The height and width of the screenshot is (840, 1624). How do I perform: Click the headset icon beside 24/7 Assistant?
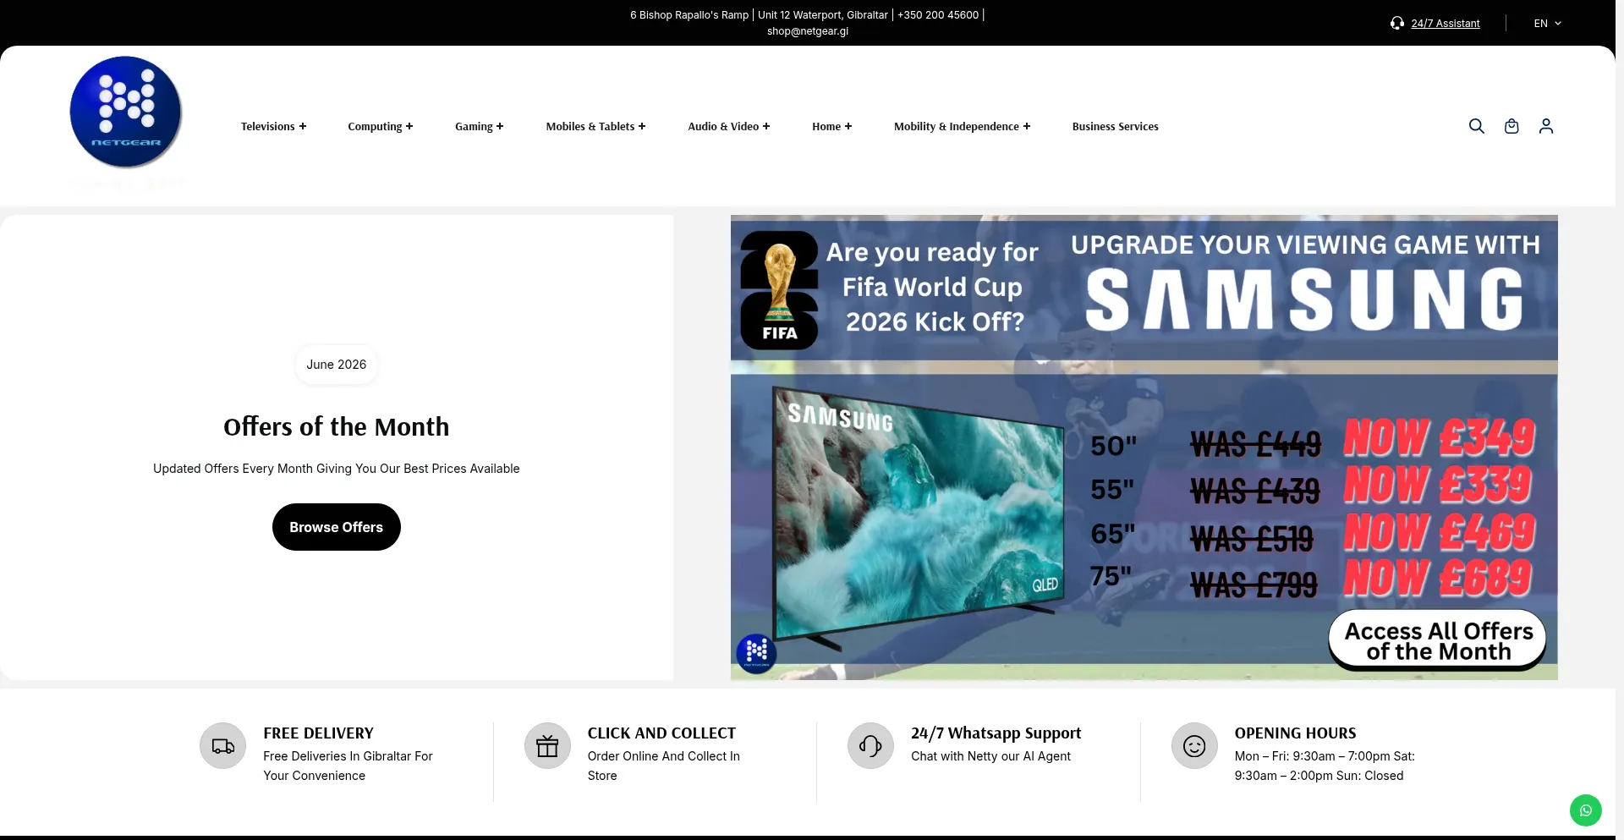(1397, 23)
